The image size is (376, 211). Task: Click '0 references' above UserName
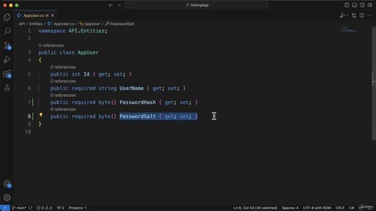[63, 81]
